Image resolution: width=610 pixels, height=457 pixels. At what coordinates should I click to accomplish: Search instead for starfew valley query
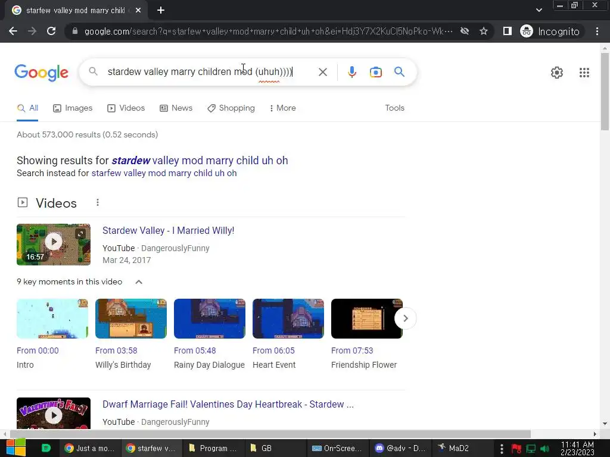(164, 173)
